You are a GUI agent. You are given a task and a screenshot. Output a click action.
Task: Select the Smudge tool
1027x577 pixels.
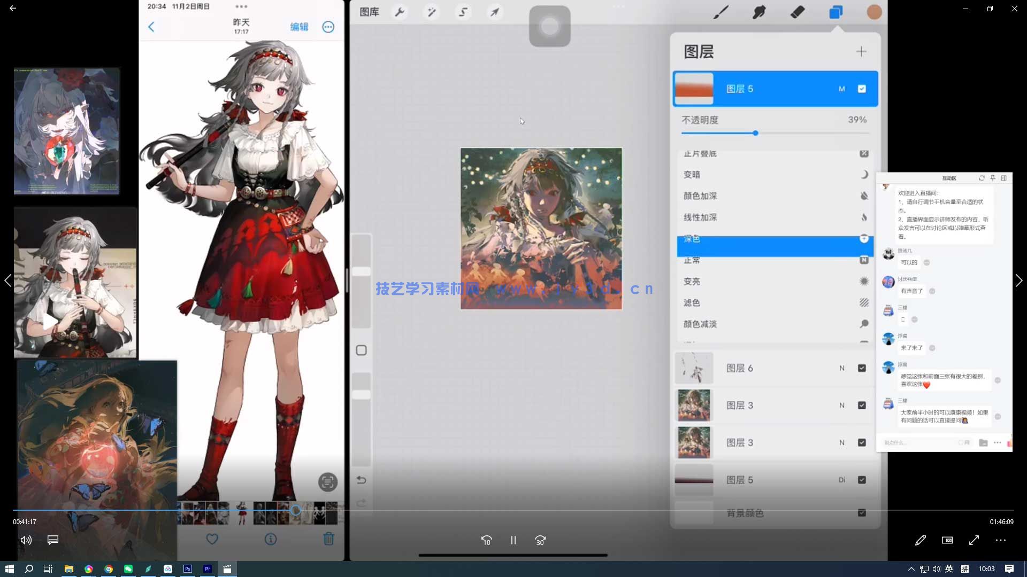(758, 12)
